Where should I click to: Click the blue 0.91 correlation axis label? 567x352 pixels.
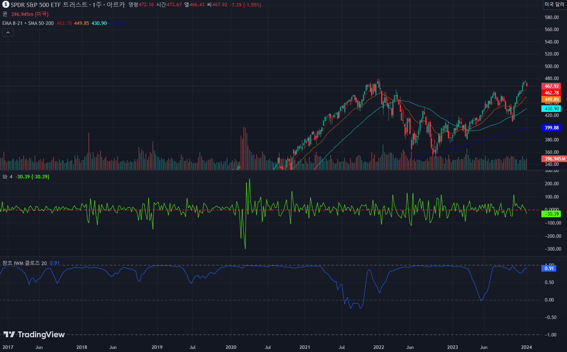(549, 268)
